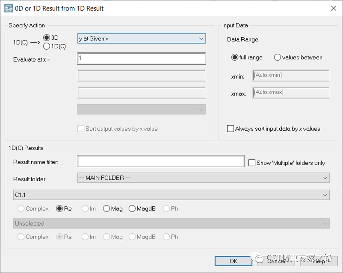Expand the Result folder MAIN FOLDER dropdown
This screenshot has width=343, height=273.
[203, 178]
